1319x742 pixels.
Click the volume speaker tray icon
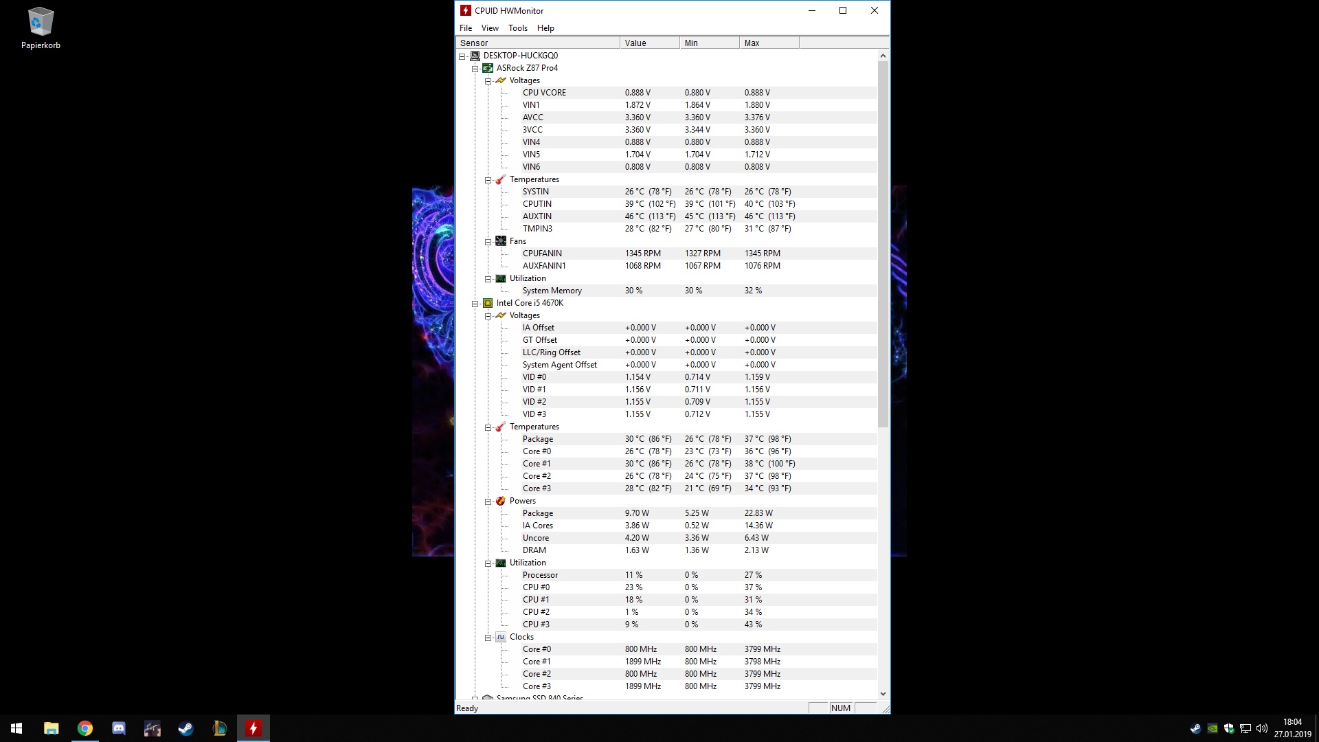tap(1262, 728)
